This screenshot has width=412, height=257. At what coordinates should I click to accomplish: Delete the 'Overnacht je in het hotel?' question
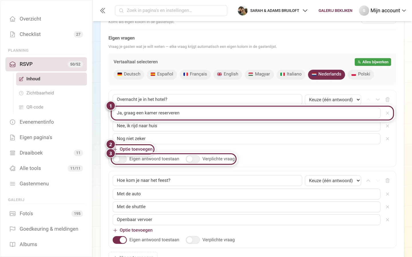(387, 100)
